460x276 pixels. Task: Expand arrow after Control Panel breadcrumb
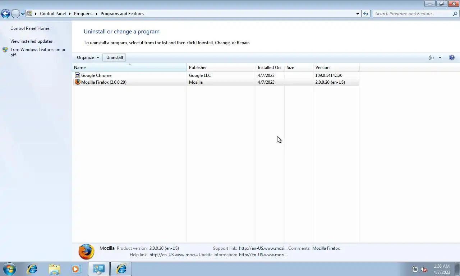[70, 14]
